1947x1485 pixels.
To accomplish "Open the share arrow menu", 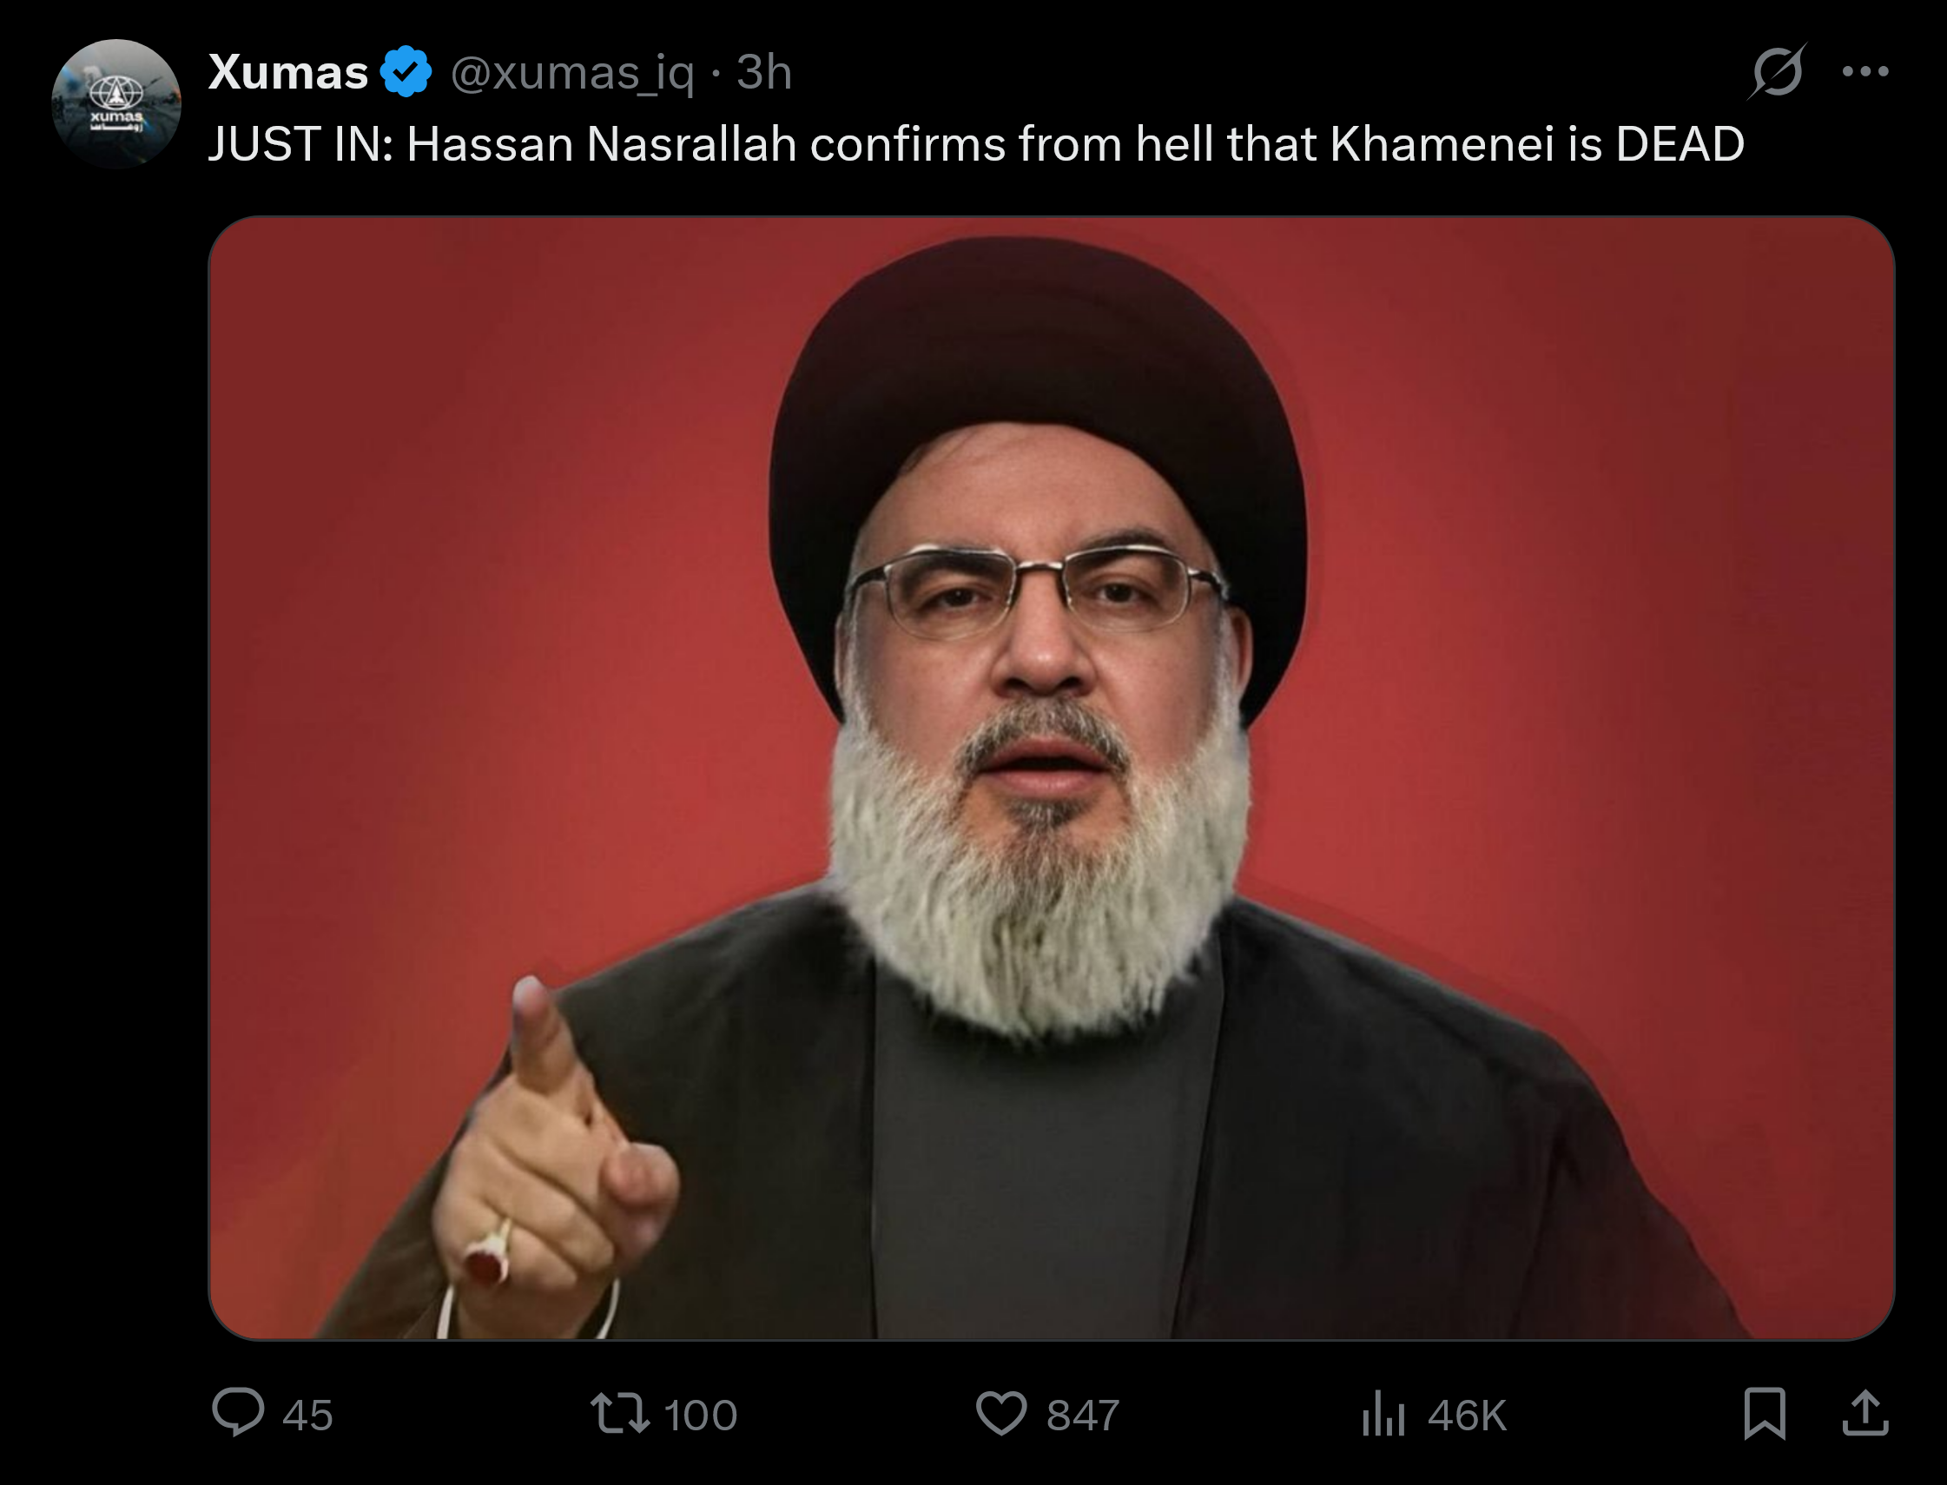I will point(1864,1413).
